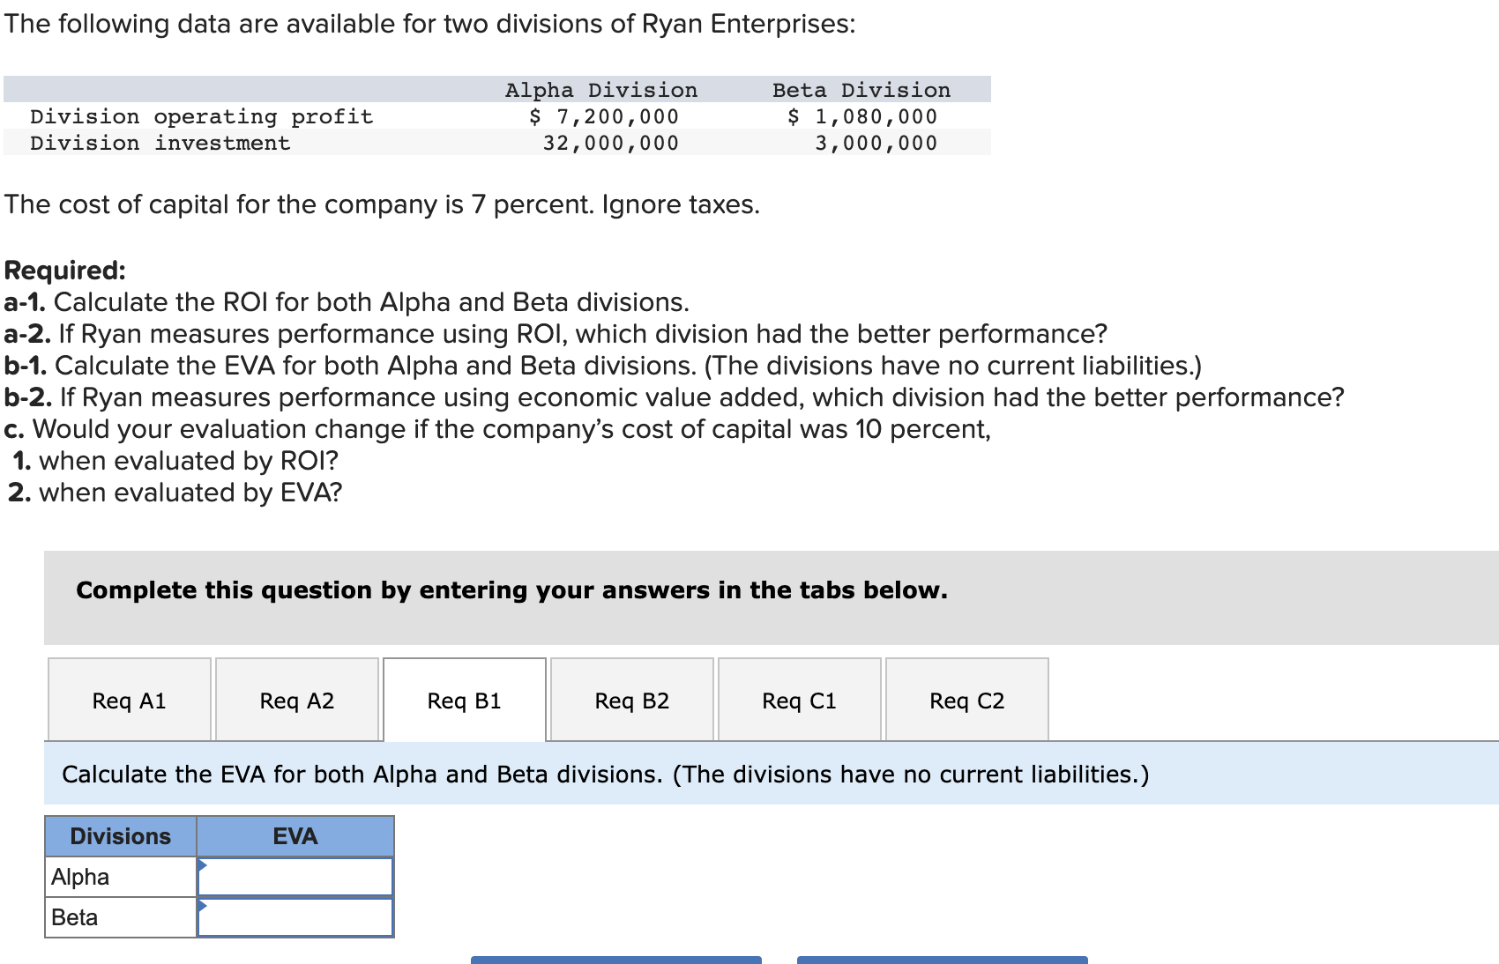The width and height of the screenshot is (1499, 964).
Task: Select the Req C1 tab
Action: pyautogui.click(x=799, y=700)
